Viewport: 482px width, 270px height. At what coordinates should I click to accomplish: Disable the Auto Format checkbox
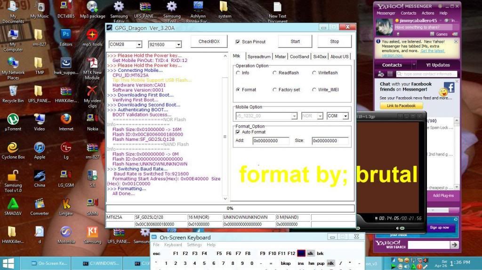pos(238,132)
